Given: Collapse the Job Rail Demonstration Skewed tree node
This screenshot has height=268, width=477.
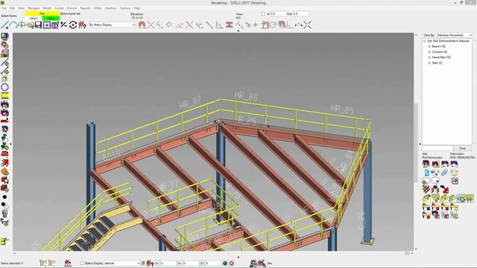Looking at the screenshot, I should tap(424, 41).
